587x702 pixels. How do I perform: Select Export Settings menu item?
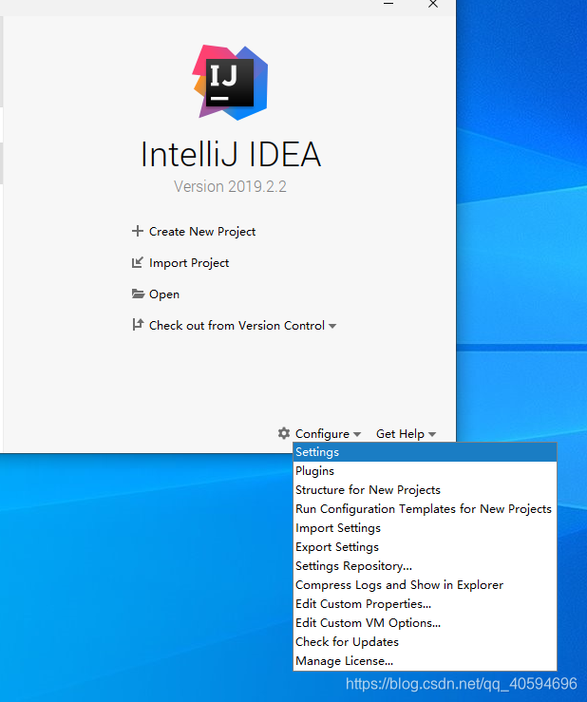[425, 547]
